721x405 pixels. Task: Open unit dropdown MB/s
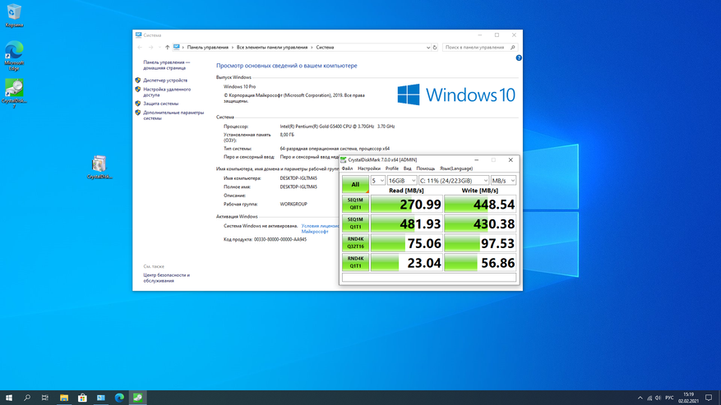pyautogui.click(x=503, y=181)
